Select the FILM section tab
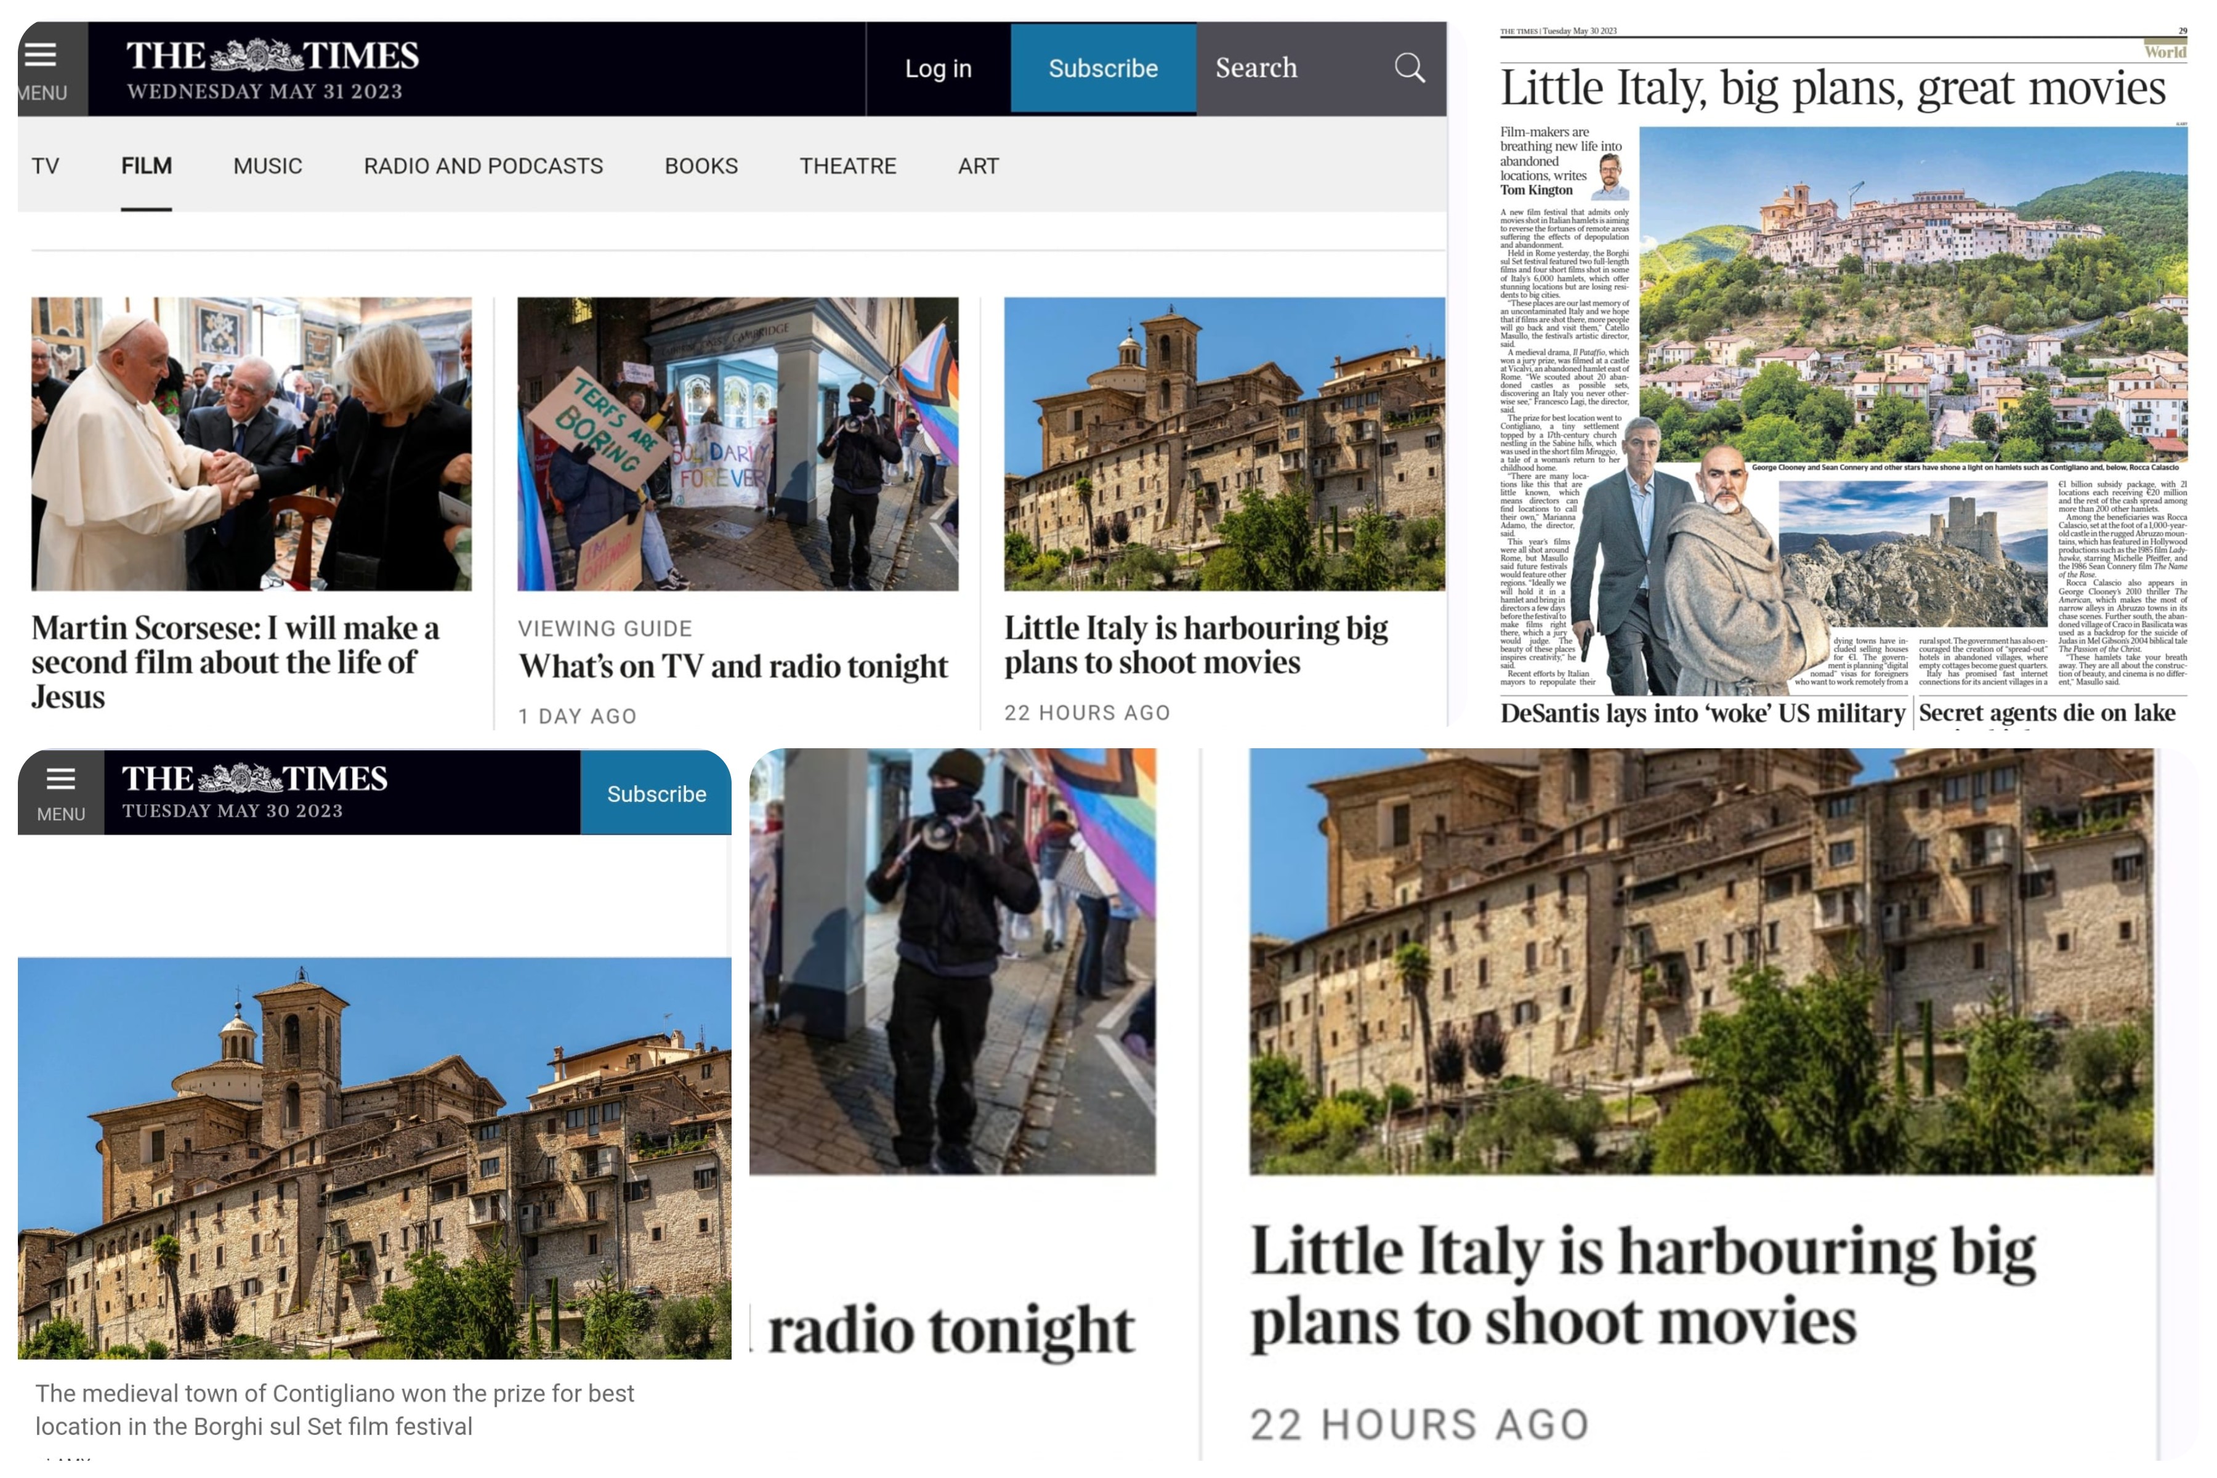Screen dimensions: 2217x1478 146,166
